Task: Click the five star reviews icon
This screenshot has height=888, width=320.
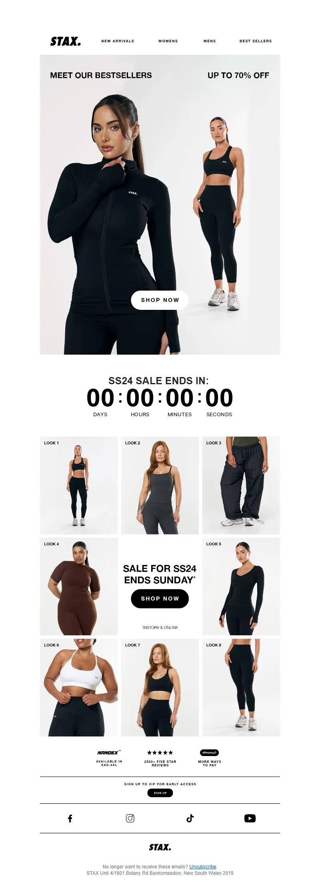Action: tap(160, 752)
